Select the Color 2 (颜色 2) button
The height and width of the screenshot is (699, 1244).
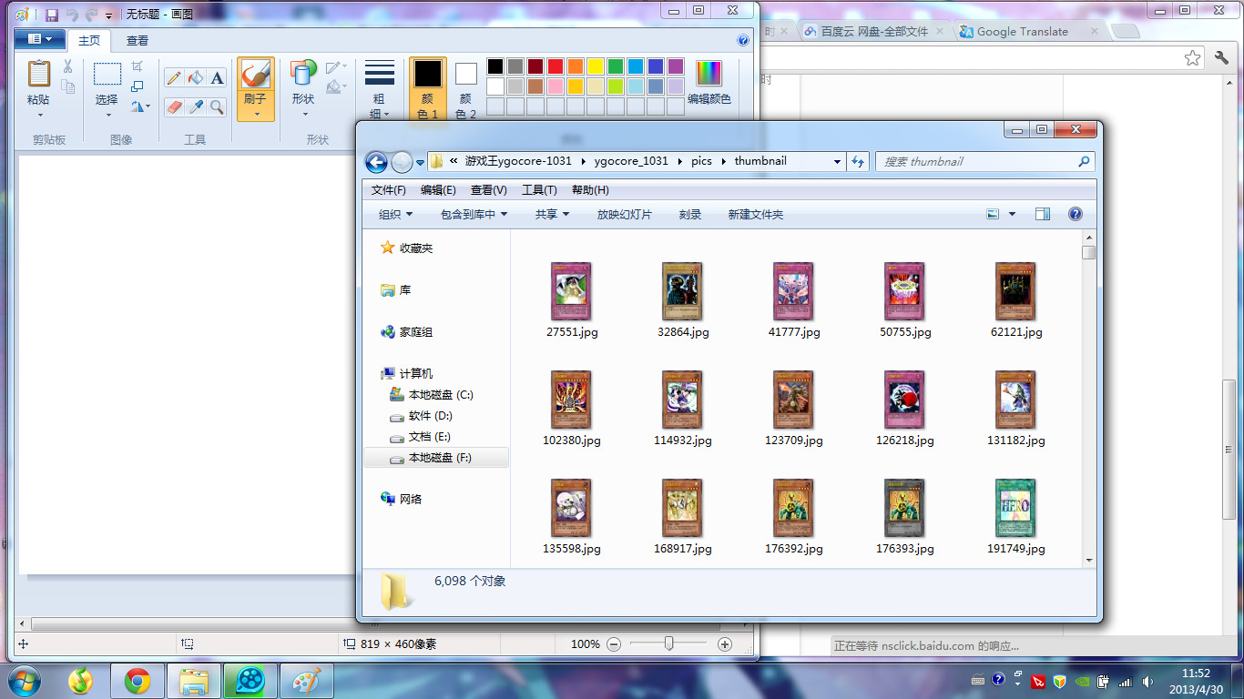(x=466, y=89)
